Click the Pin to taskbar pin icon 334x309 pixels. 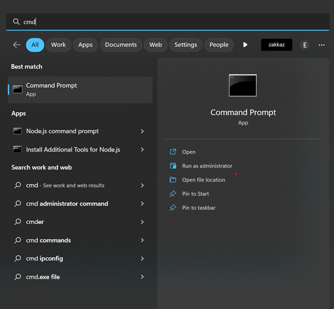tap(173, 207)
